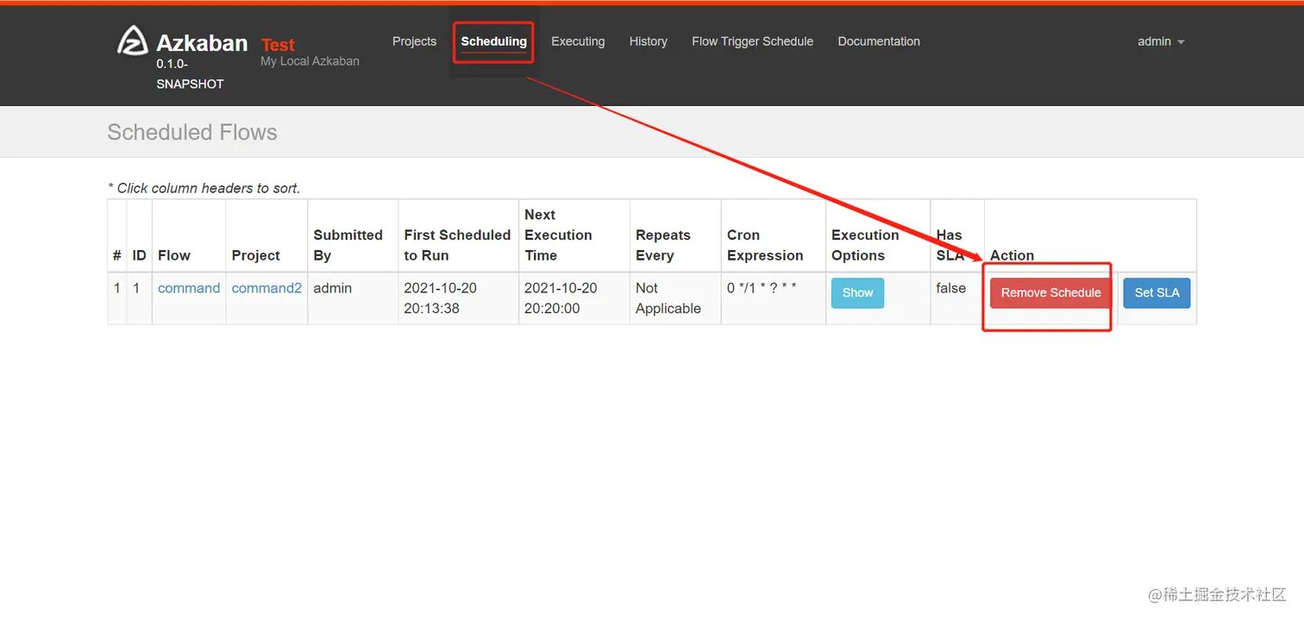Image resolution: width=1304 pixels, height=621 pixels.
Task: Click the 0.1.0-SNAPSHOT version text
Action: tap(190, 74)
